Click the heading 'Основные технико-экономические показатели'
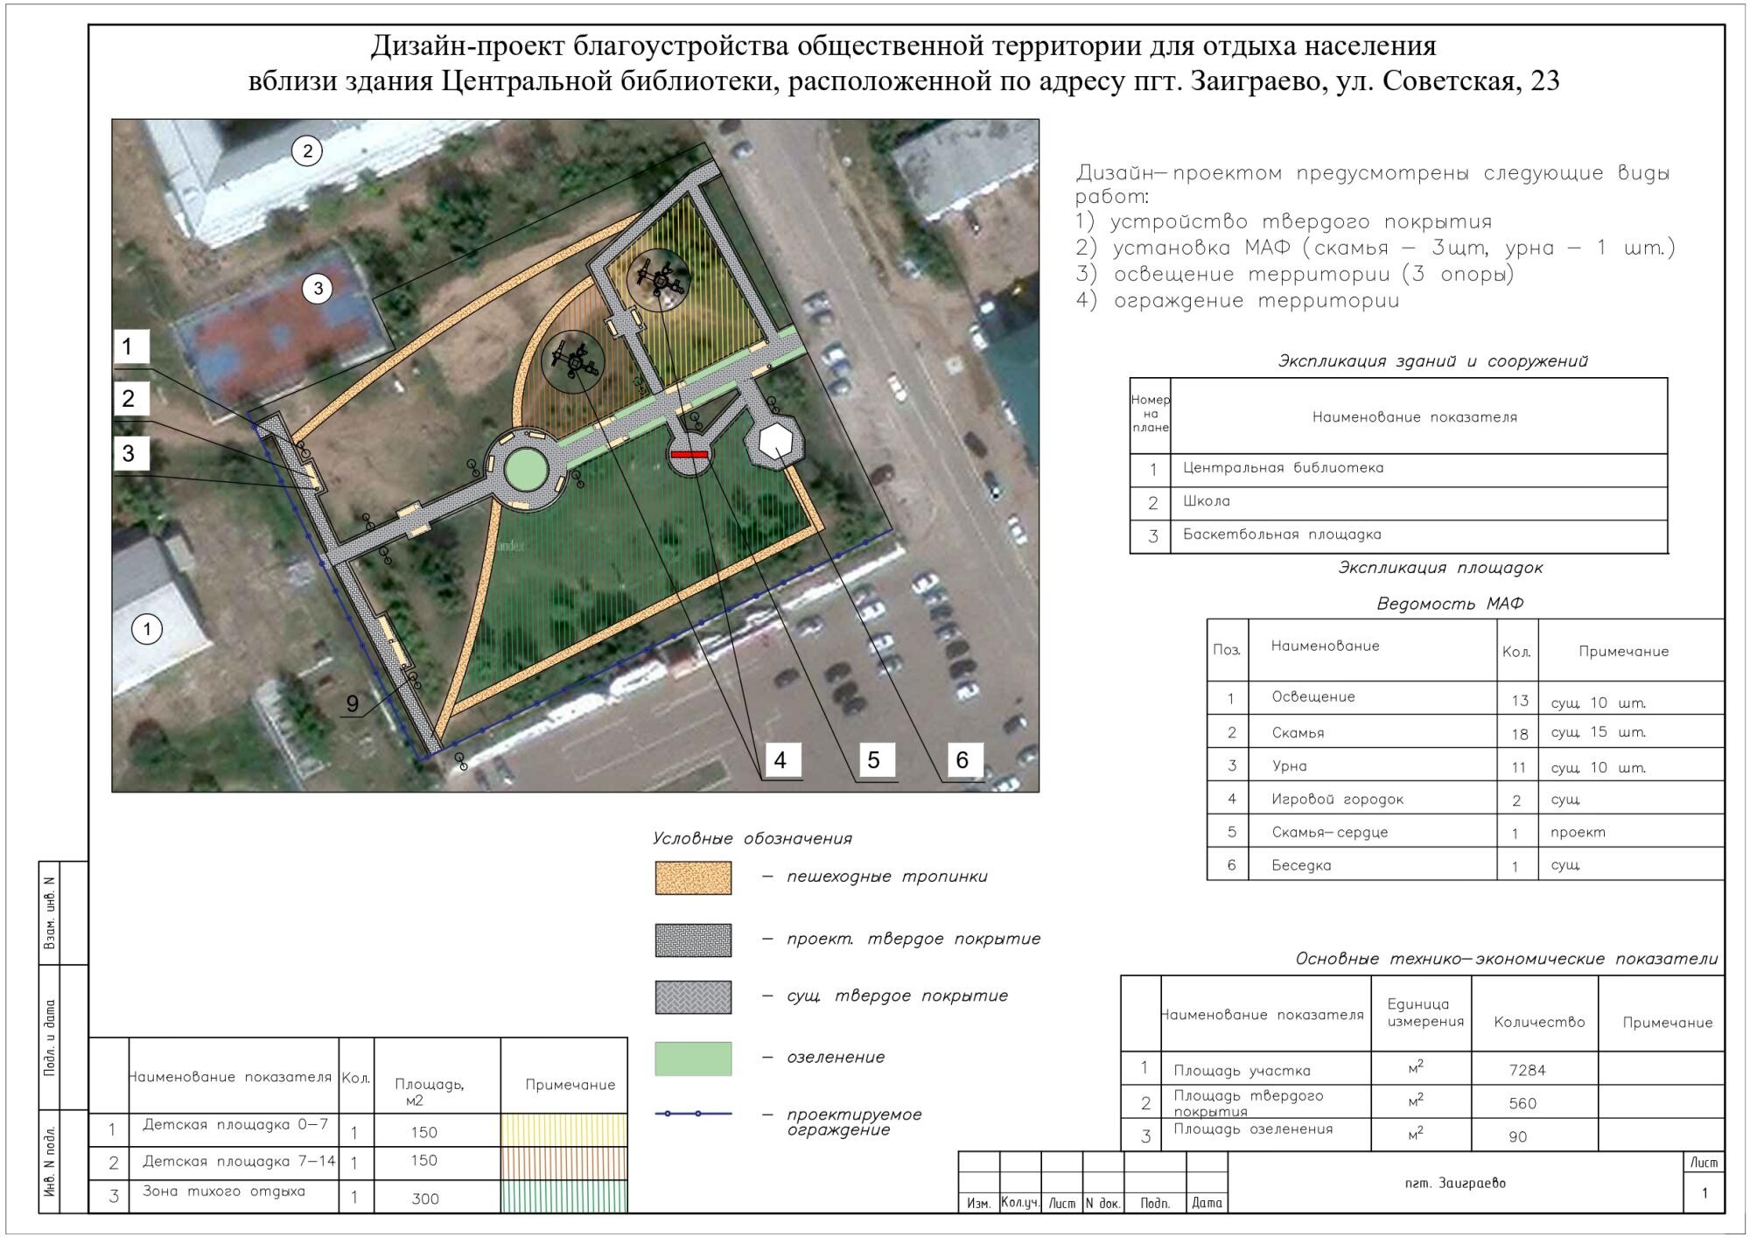1750x1237 pixels. (1507, 959)
